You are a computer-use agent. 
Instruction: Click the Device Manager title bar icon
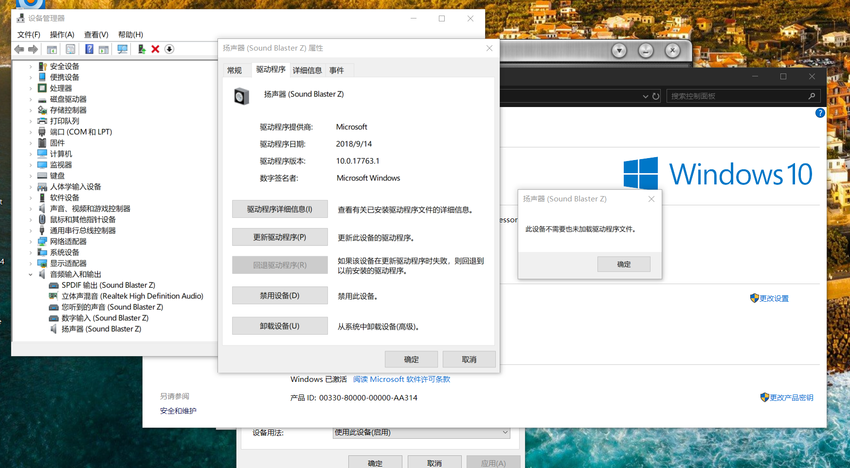tap(20, 18)
